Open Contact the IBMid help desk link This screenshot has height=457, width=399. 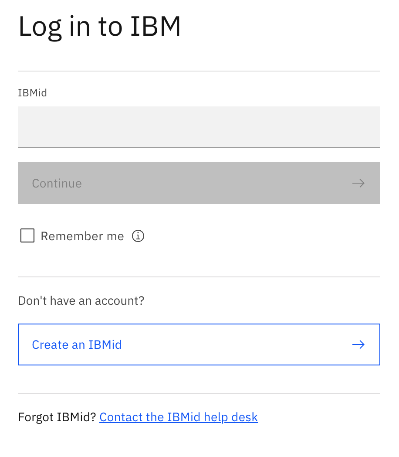[179, 417]
